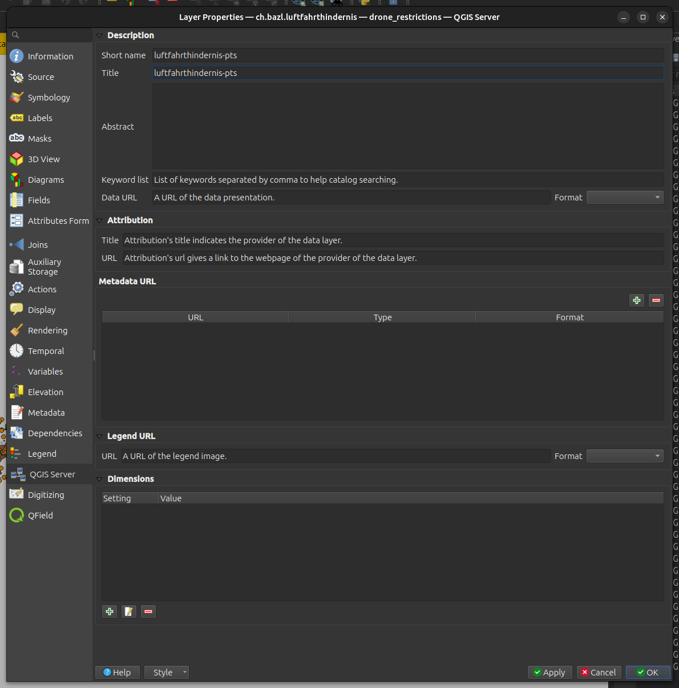The image size is (679, 688).
Task: Click the Keyword list field
Action: point(408,180)
